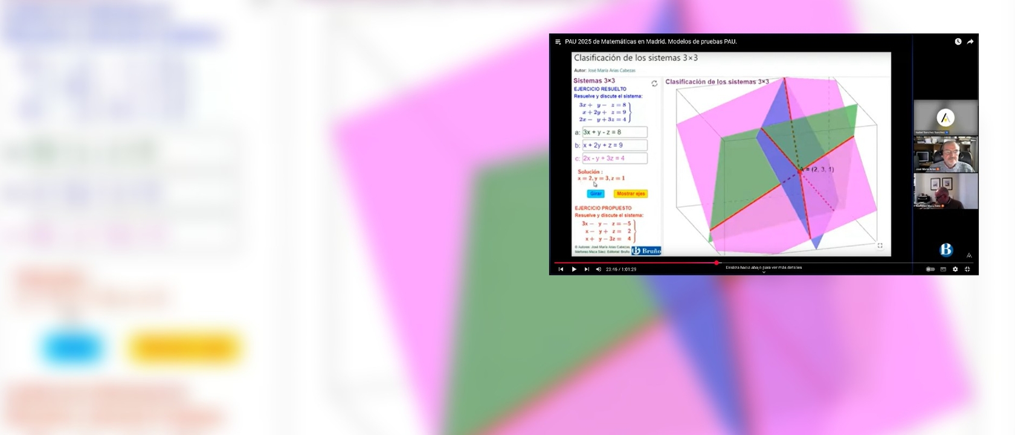Click the 'EJERCICIO RESUELTO' heading
The image size is (1015, 435).
point(600,89)
